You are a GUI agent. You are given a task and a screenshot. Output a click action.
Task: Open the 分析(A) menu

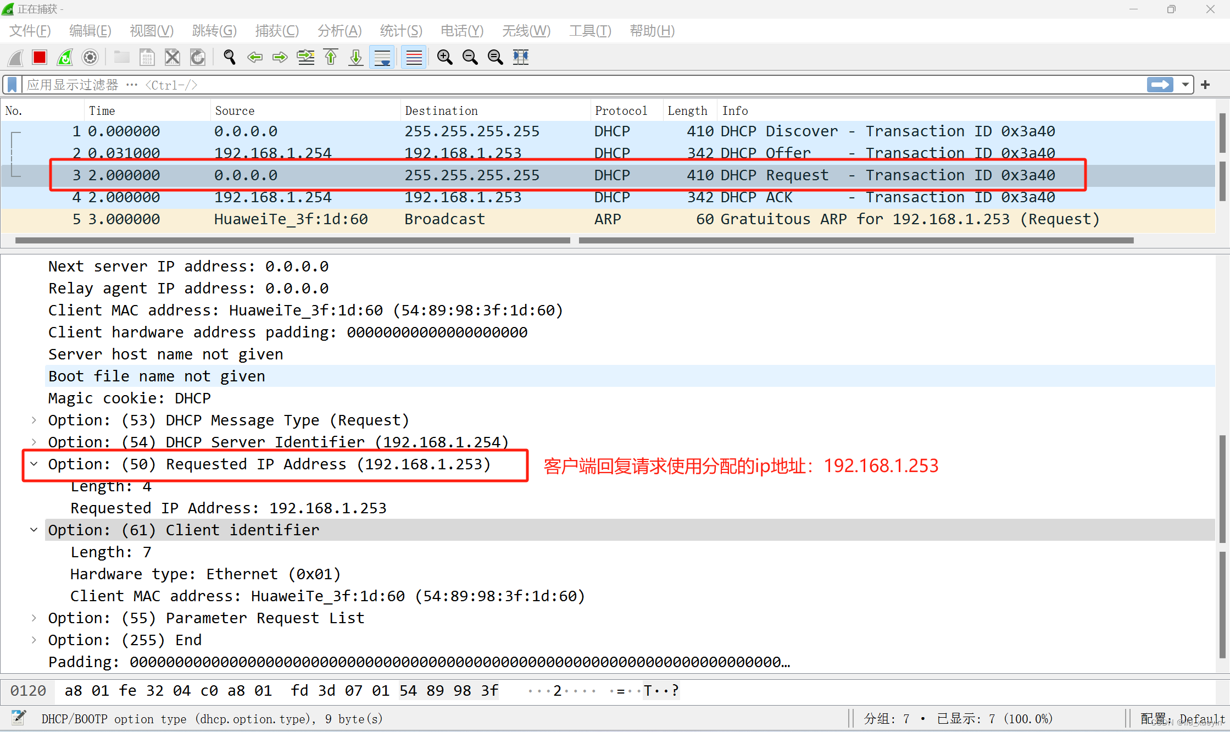tap(339, 31)
